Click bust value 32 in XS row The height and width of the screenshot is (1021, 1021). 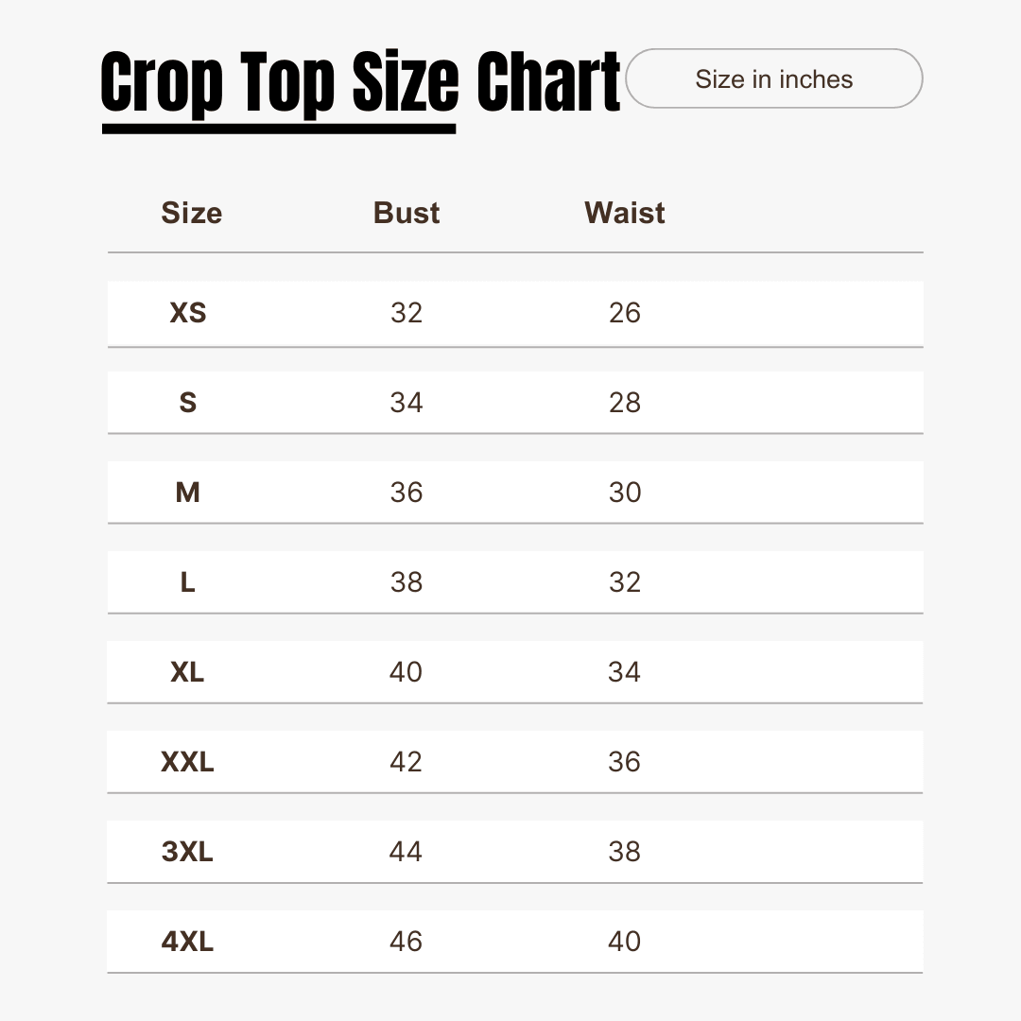click(407, 313)
